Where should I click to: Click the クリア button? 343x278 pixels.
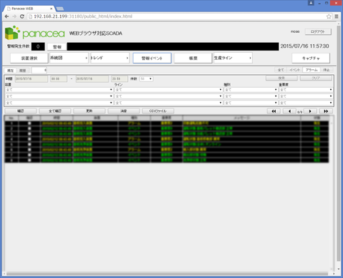point(316,78)
